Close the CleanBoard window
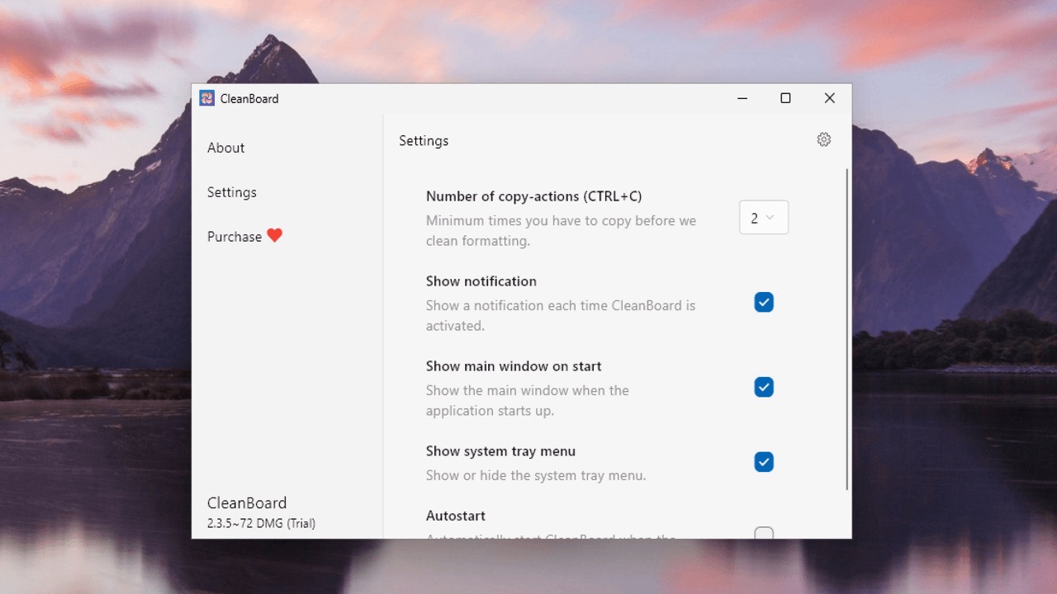Image resolution: width=1057 pixels, height=594 pixels. tap(830, 98)
